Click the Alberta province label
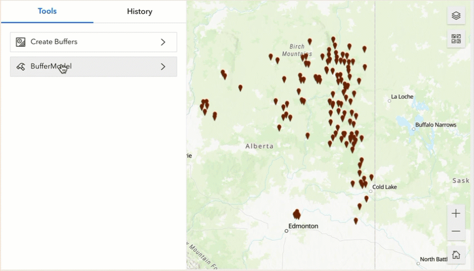Screen dimensions: 474x271 [259, 146]
